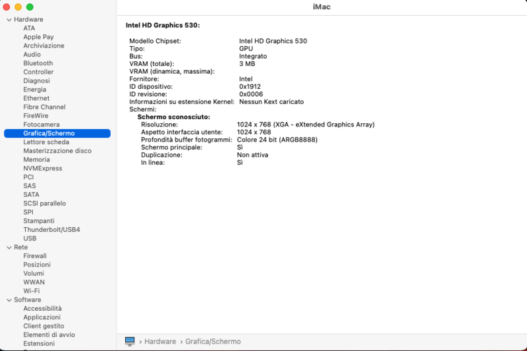Open the Memoria entry

pyautogui.click(x=37, y=159)
